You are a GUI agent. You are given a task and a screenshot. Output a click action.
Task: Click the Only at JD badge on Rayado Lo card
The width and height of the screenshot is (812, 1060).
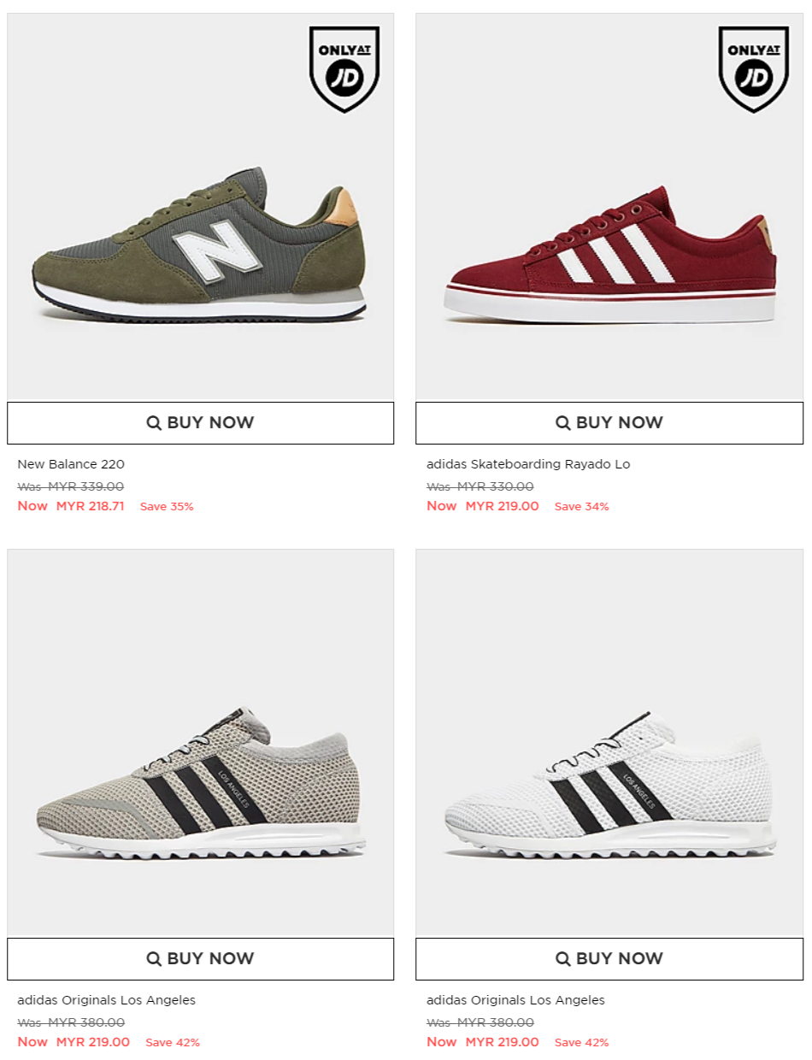coord(753,69)
